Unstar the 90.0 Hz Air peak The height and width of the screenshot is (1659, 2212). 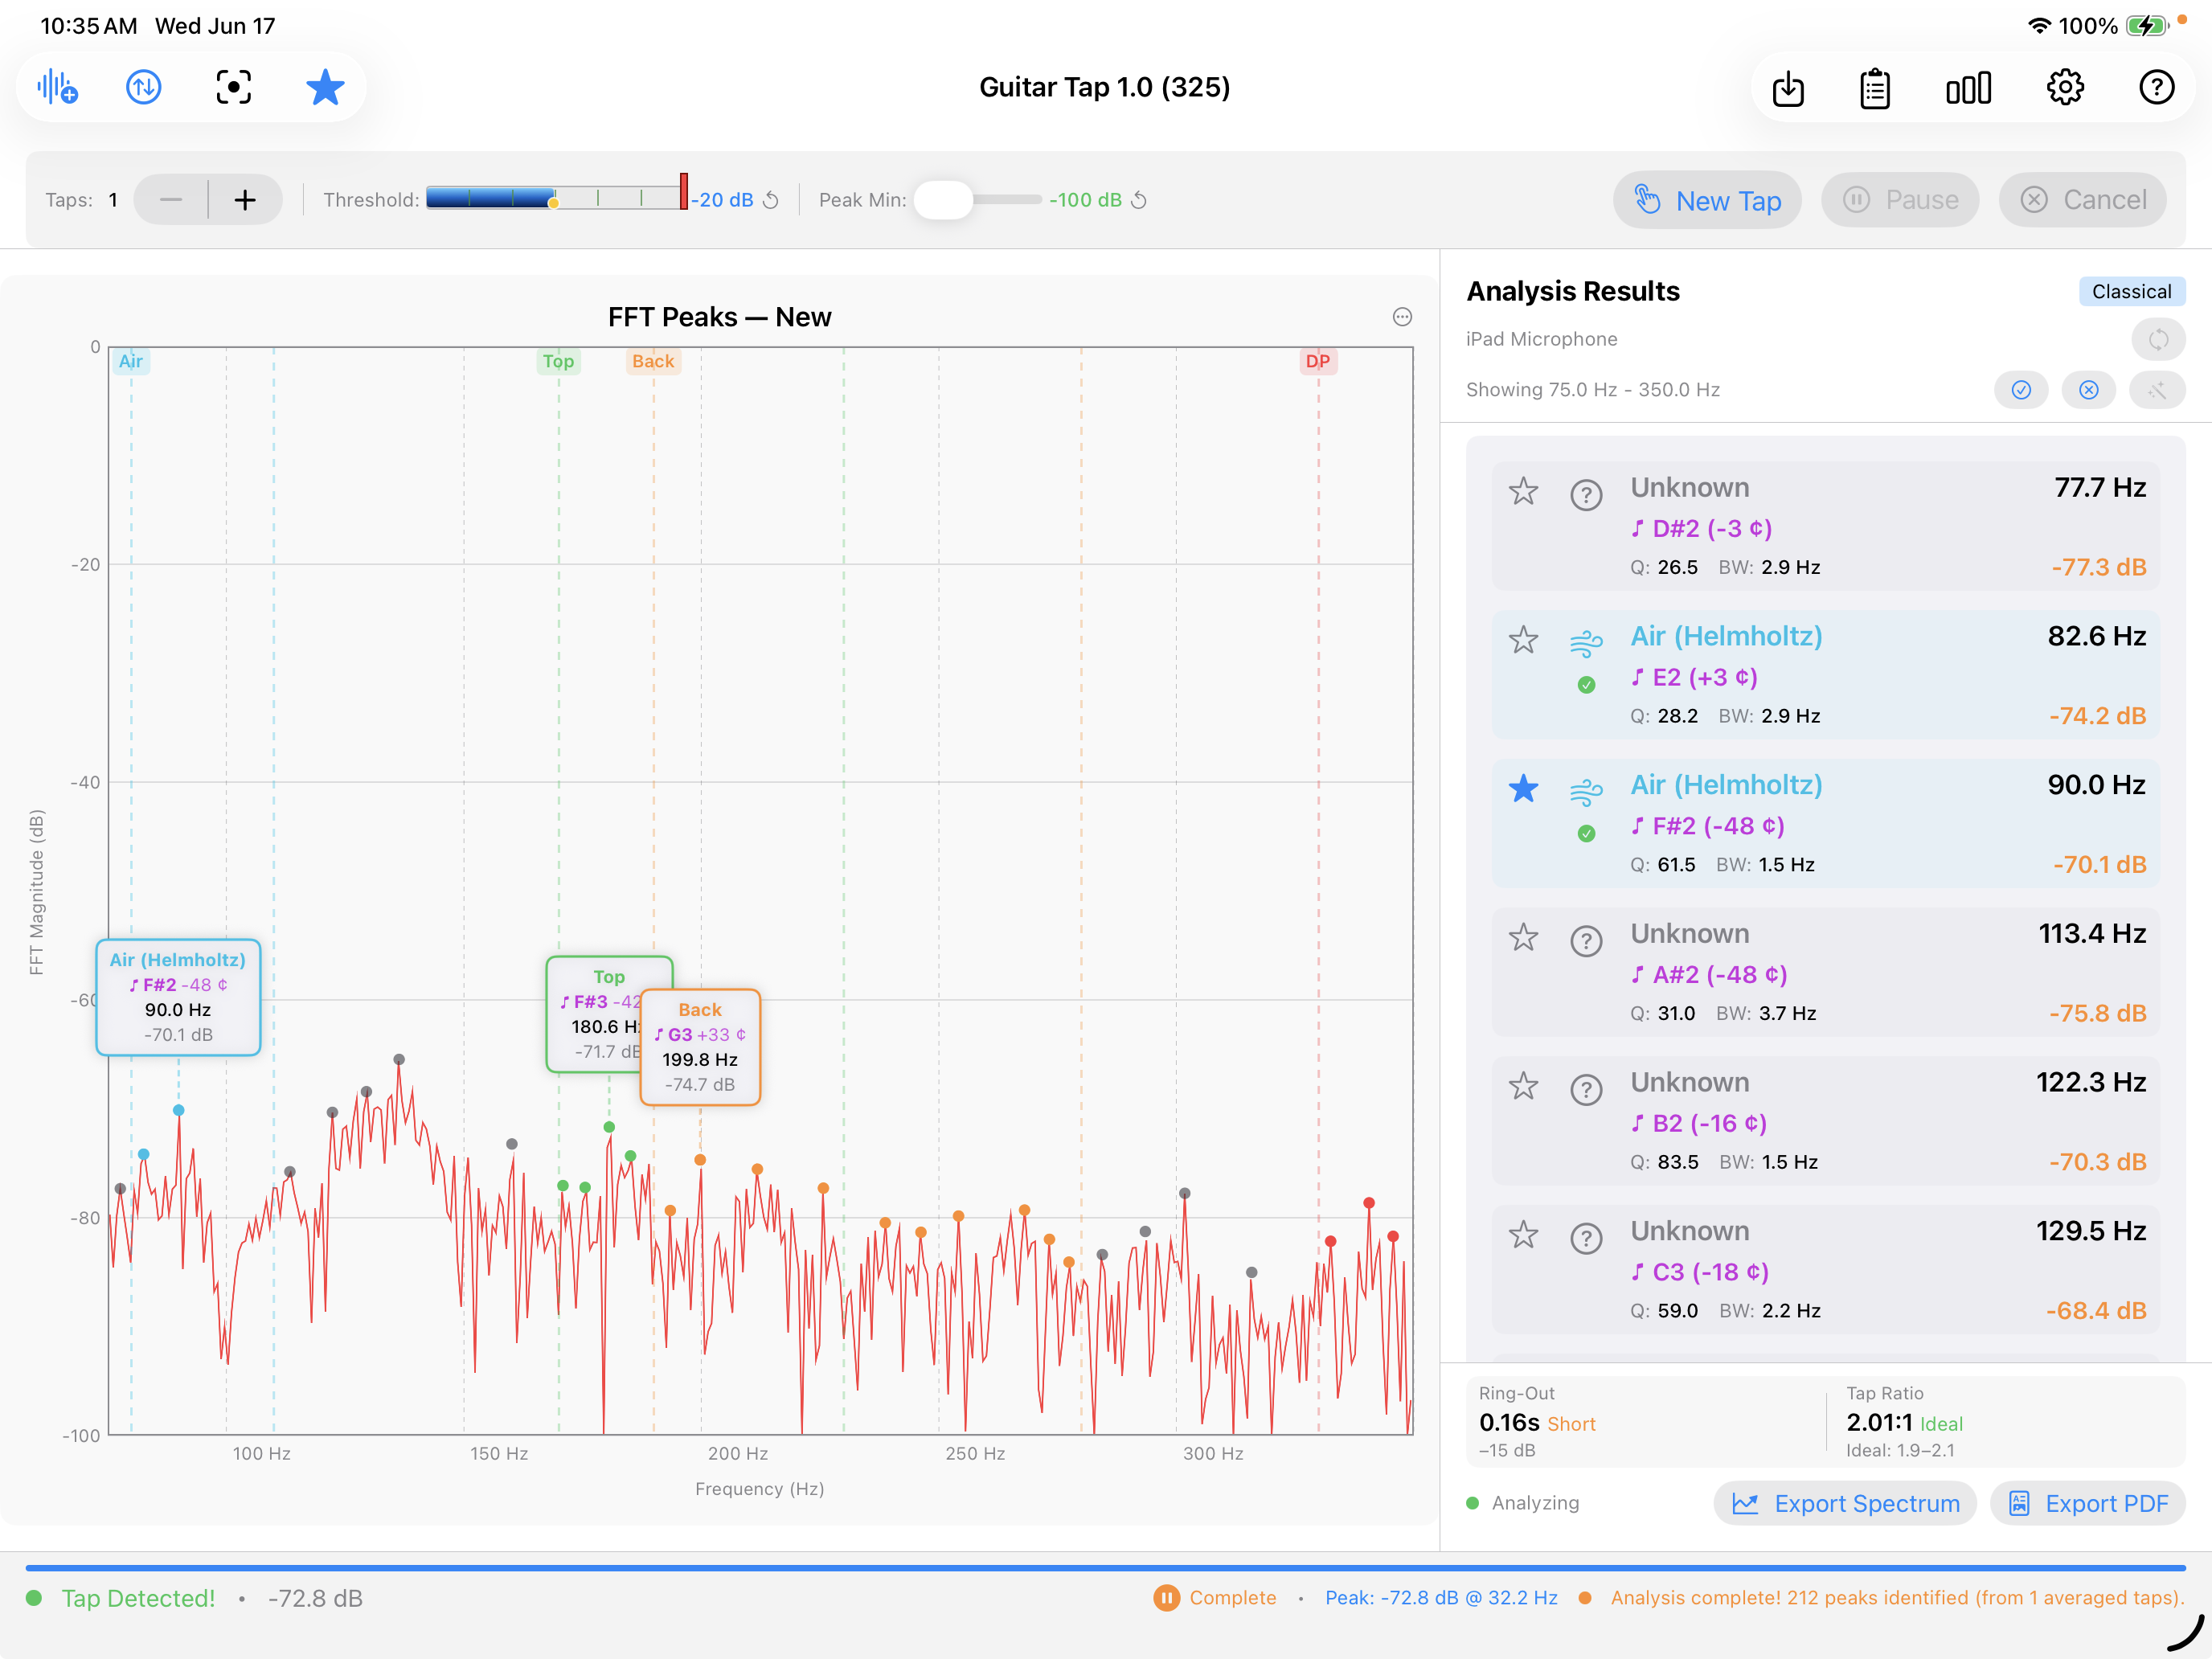click(x=1523, y=789)
